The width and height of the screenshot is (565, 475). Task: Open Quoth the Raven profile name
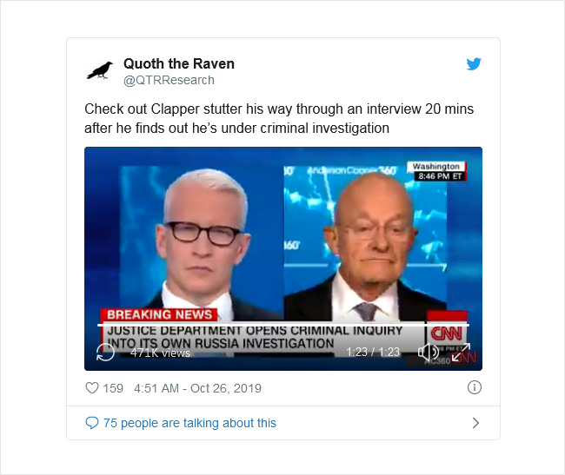click(x=179, y=63)
